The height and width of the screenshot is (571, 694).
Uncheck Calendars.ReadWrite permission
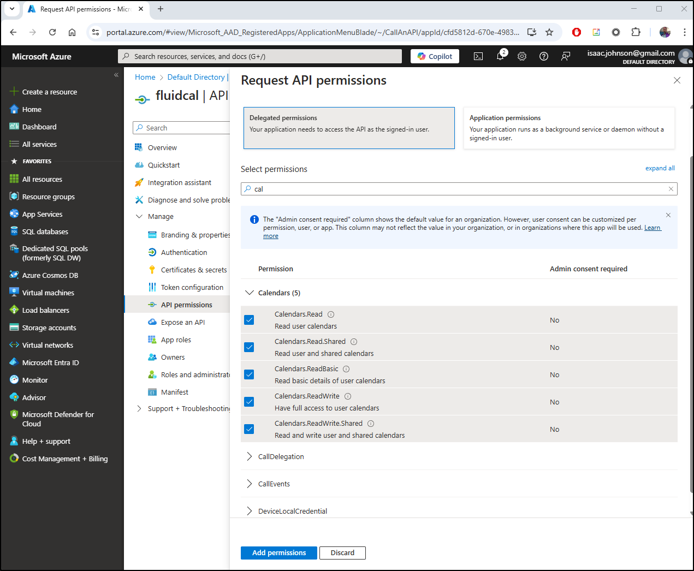[249, 402]
